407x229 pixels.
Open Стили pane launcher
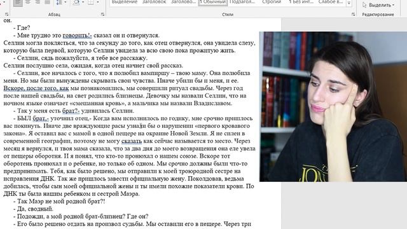[x=354, y=14]
